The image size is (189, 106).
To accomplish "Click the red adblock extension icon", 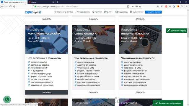I will pos(166,6).
